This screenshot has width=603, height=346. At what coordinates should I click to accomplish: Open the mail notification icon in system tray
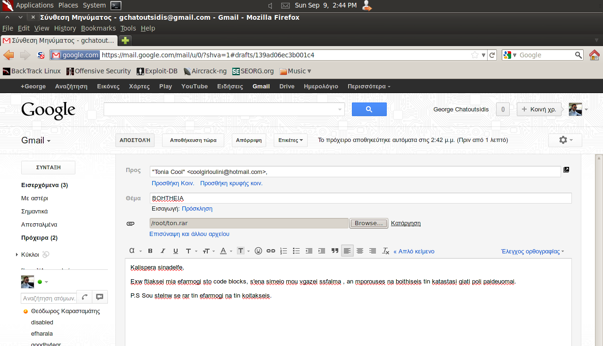(x=285, y=5)
